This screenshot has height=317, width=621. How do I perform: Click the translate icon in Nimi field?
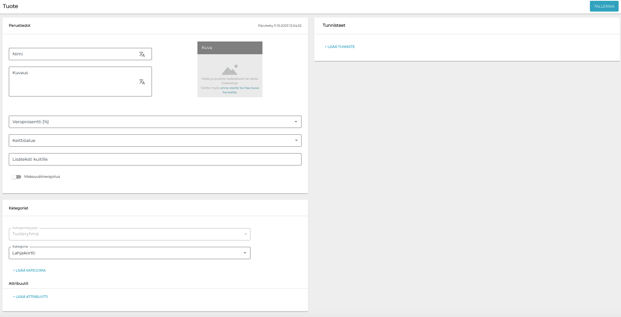142,54
